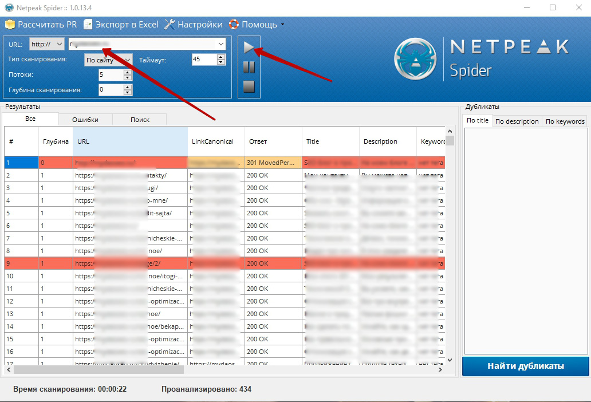The width and height of the screenshot is (591, 402).
Task: Click the URL cell ending in dit-sajta/
Action: click(x=131, y=213)
